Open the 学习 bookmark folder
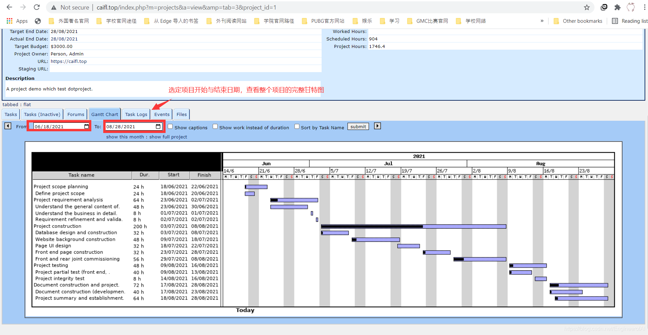 [389, 21]
